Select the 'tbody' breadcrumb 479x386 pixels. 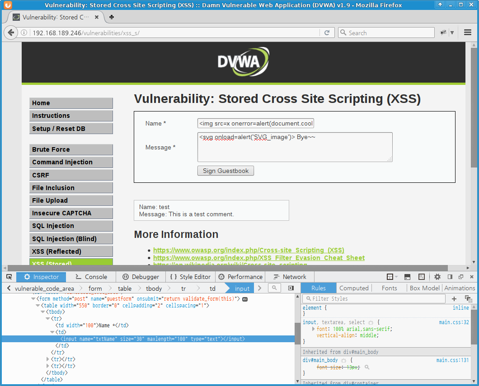pyautogui.click(x=154, y=288)
